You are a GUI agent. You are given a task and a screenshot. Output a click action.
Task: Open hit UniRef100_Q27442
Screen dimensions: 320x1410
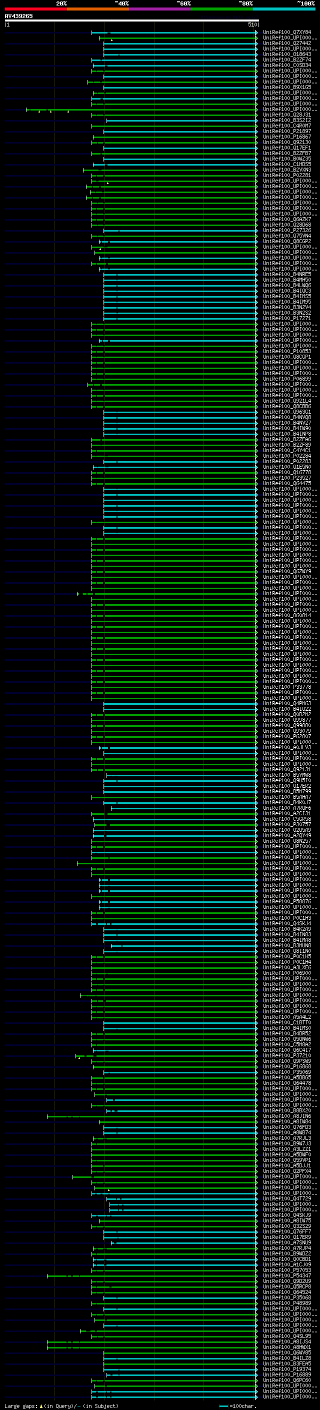tap(287, 43)
